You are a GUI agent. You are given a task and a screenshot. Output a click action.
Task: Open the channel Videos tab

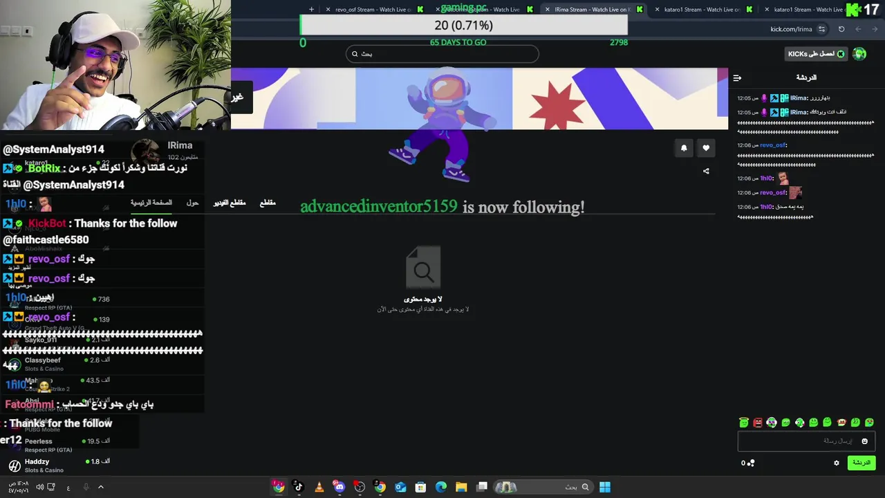(x=230, y=203)
